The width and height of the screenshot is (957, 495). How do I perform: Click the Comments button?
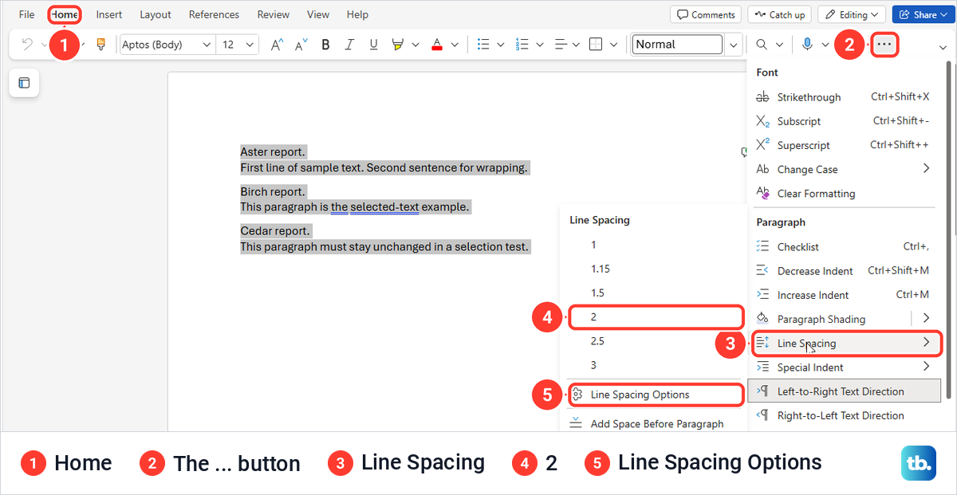click(x=706, y=14)
